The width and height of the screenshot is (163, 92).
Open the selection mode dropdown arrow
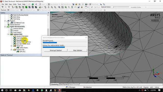tap(14, 7)
